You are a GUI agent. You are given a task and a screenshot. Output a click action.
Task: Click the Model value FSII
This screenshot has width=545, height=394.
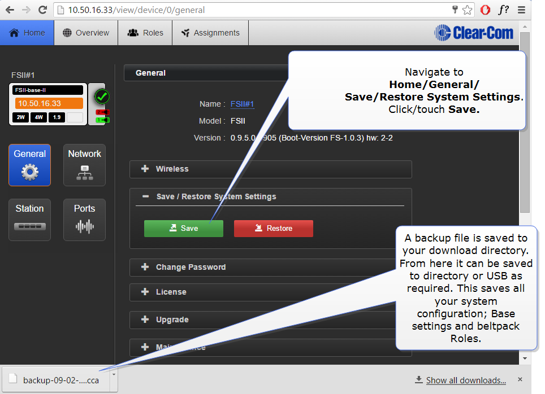pyautogui.click(x=238, y=121)
